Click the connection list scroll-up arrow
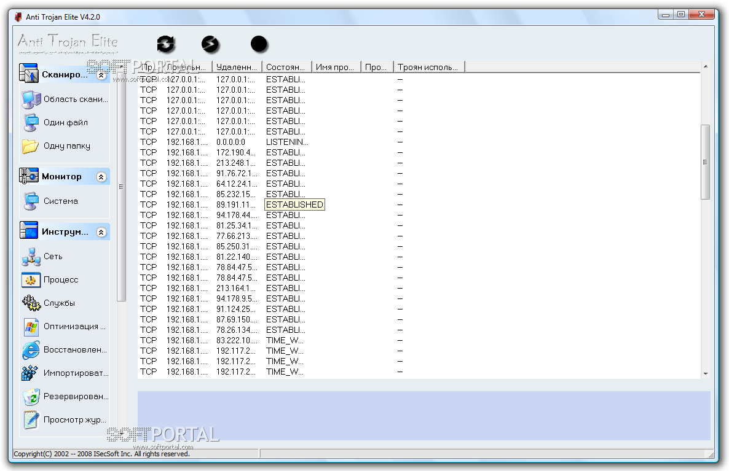The height and width of the screenshot is (471, 729). [x=705, y=66]
